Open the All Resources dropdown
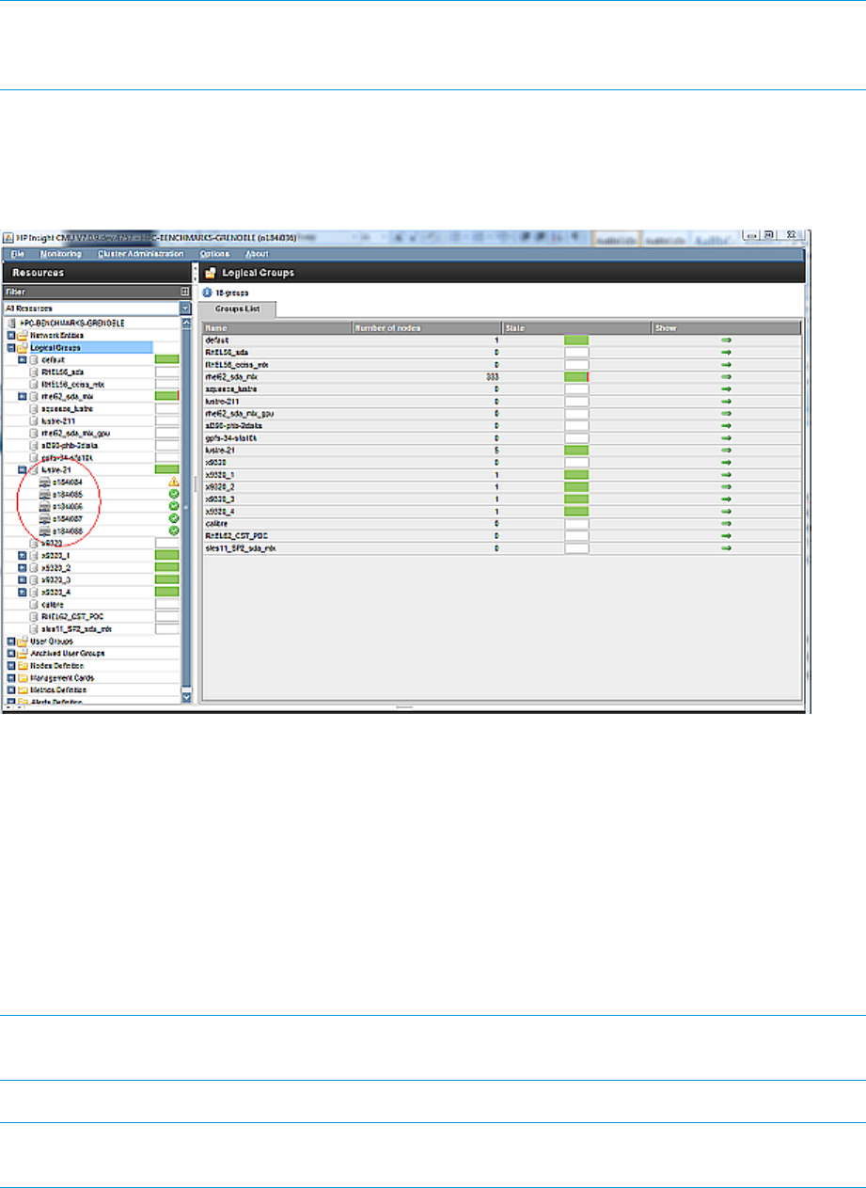 pyautogui.click(x=185, y=308)
